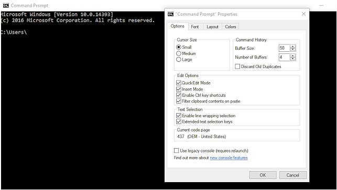Switch to the Layout tab
The height and width of the screenshot is (190, 337).
(x=212, y=27)
